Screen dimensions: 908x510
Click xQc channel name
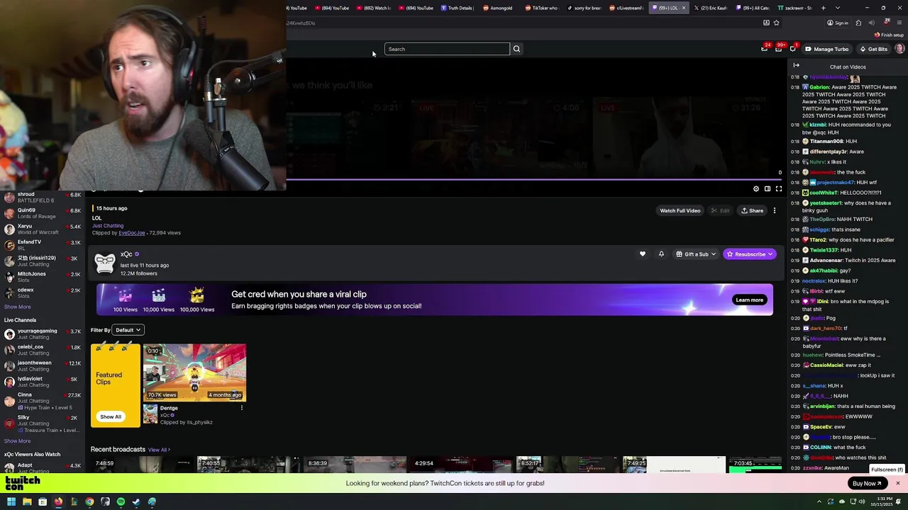(x=126, y=254)
